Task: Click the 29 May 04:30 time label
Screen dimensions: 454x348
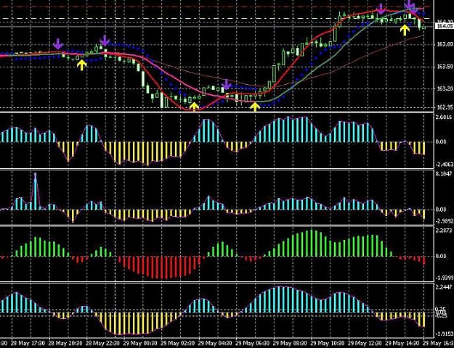Action: [214, 344]
